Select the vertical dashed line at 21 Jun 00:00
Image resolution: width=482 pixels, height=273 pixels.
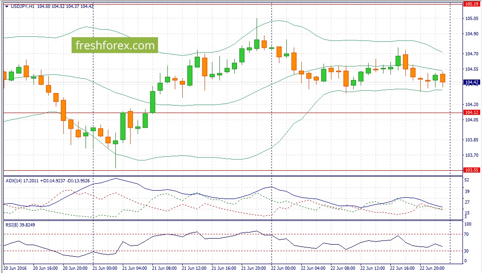point(93,140)
